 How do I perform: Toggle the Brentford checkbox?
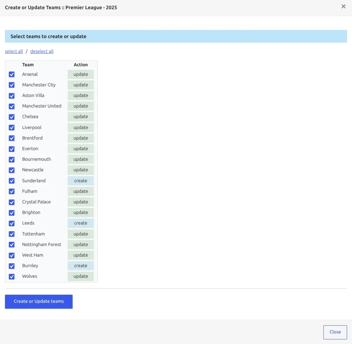click(12, 138)
